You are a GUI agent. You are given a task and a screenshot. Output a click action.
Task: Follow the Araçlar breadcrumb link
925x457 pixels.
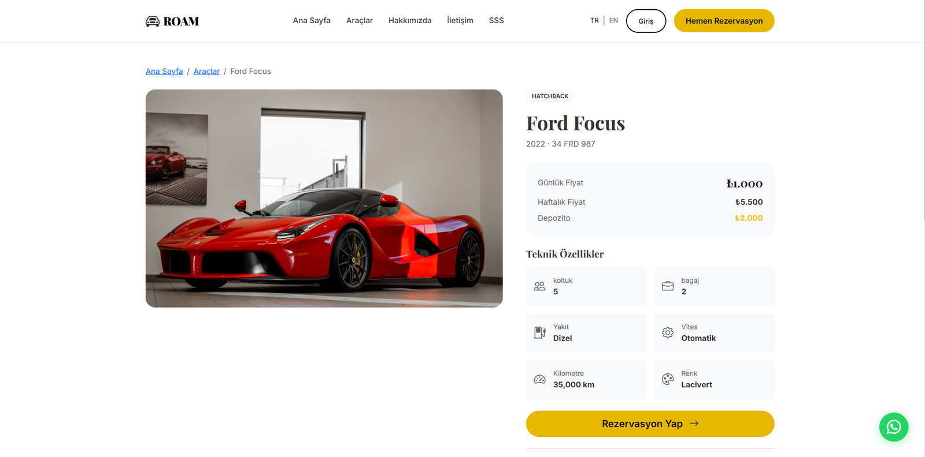click(x=206, y=72)
